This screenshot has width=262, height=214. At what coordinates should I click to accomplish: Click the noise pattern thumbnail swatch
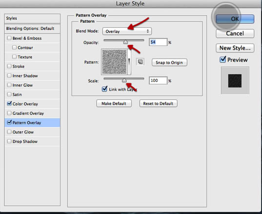click(114, 62)
